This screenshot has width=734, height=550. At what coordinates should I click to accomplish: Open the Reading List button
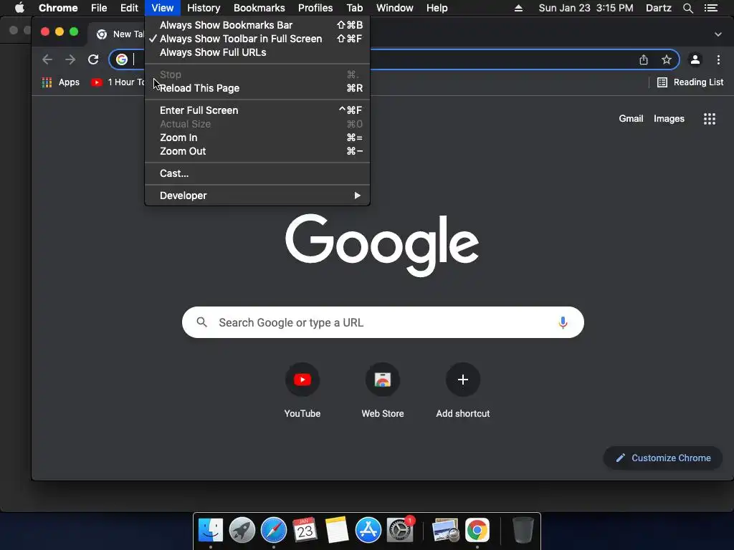(x=690, y=82)
